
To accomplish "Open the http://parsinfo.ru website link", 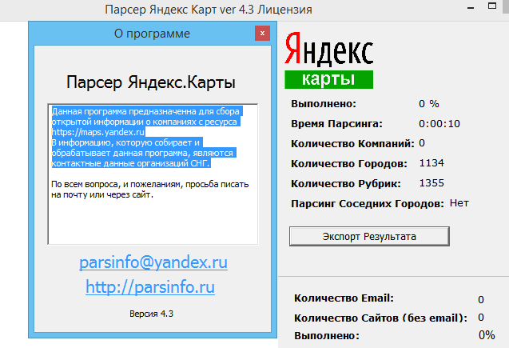I will point(150,286).
